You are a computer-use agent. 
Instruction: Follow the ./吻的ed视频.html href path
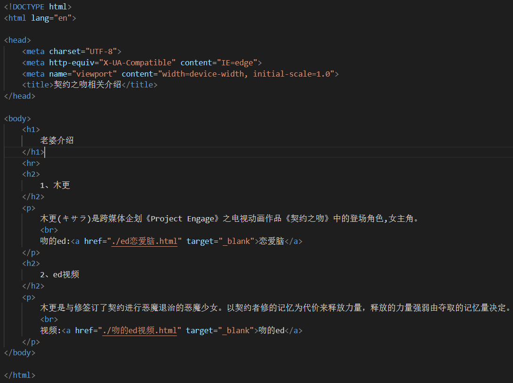[139, 331]
